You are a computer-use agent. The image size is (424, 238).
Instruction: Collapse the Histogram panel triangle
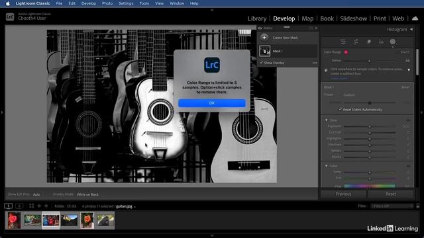click(x=411, y=29)
